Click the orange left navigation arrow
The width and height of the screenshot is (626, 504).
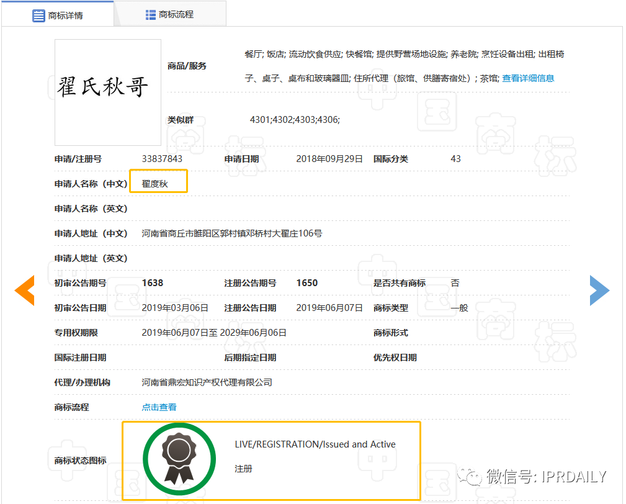pyautogui.click(x=24, y=290)
